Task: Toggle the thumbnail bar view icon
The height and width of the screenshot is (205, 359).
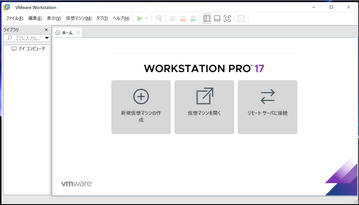Action: point(217,19)
